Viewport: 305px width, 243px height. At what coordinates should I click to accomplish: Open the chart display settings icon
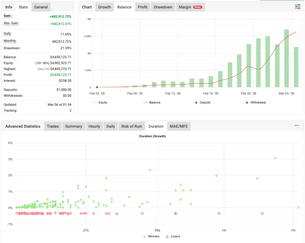[x=297, y=7]
